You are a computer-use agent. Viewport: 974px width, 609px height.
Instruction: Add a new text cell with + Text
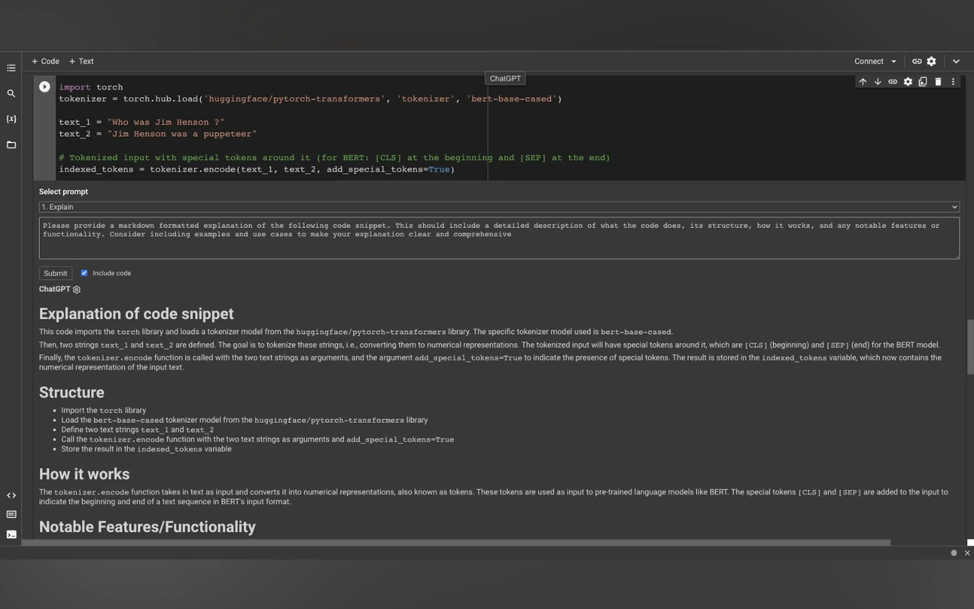point(81,61)
